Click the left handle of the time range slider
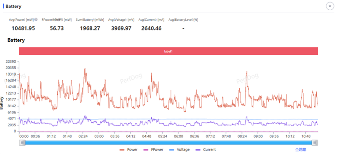Image resolution: width=337 pixels, height=154 pixels. point(22,142)
